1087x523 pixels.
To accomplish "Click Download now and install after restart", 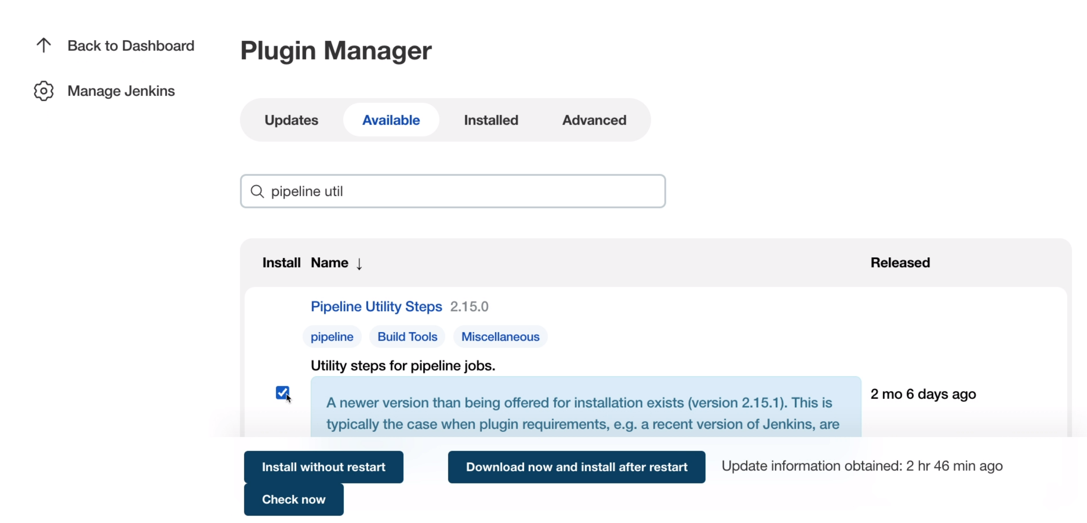I will (577, 467).
